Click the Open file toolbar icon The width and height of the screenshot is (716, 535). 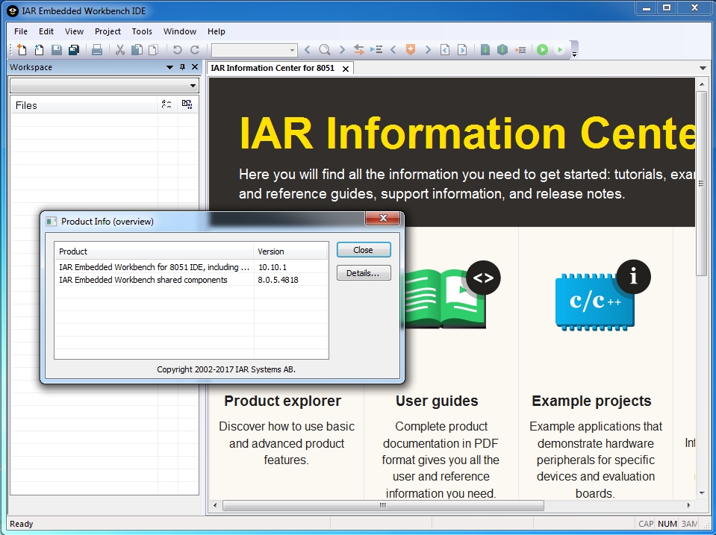(x=40, y=50)
